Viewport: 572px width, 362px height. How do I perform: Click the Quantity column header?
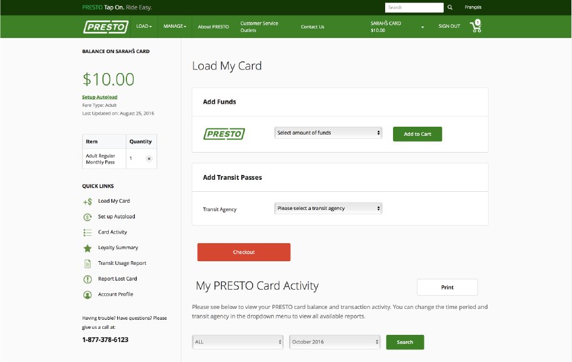(x=140, y=142)
